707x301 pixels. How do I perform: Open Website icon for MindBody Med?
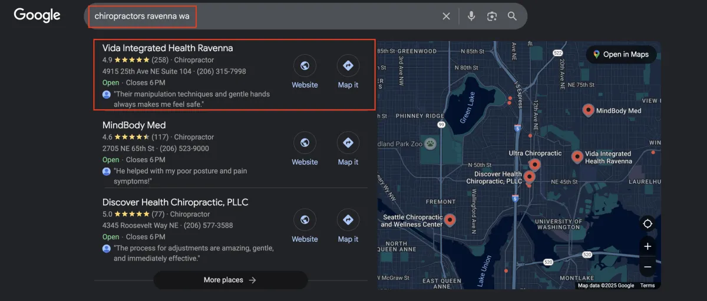point(305,143)
